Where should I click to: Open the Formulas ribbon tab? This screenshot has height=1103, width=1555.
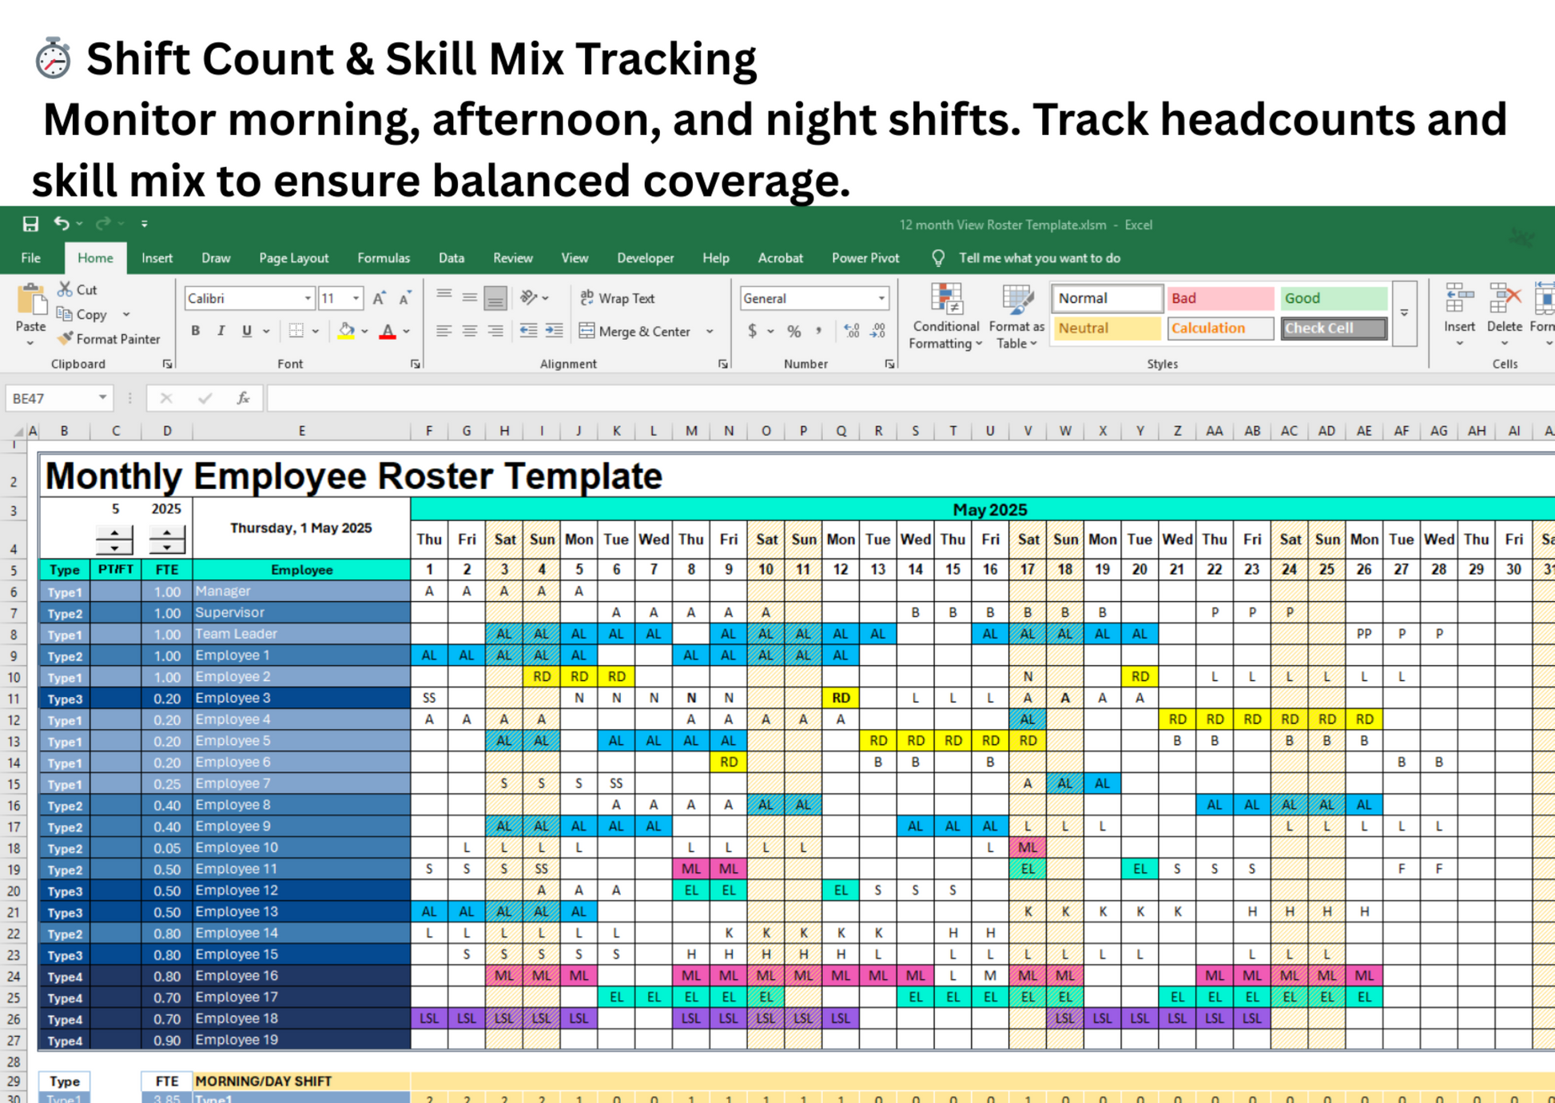click(383, 258)
